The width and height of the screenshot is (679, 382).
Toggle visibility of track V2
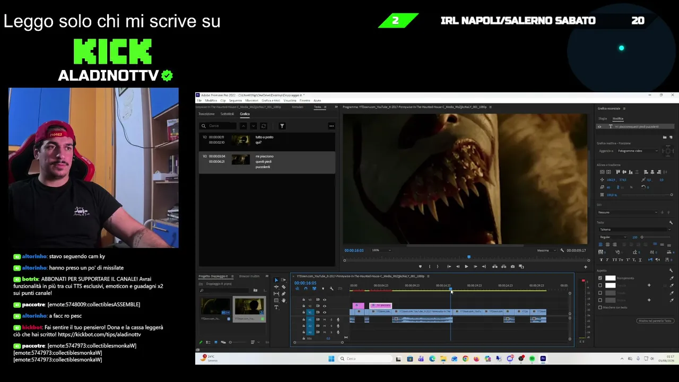(325, 306)
